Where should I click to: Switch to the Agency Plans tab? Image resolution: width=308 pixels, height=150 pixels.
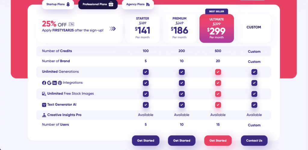(x=138, y=4)
